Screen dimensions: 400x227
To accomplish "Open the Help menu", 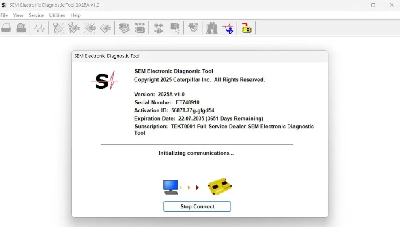I will (x=75, y=15).
